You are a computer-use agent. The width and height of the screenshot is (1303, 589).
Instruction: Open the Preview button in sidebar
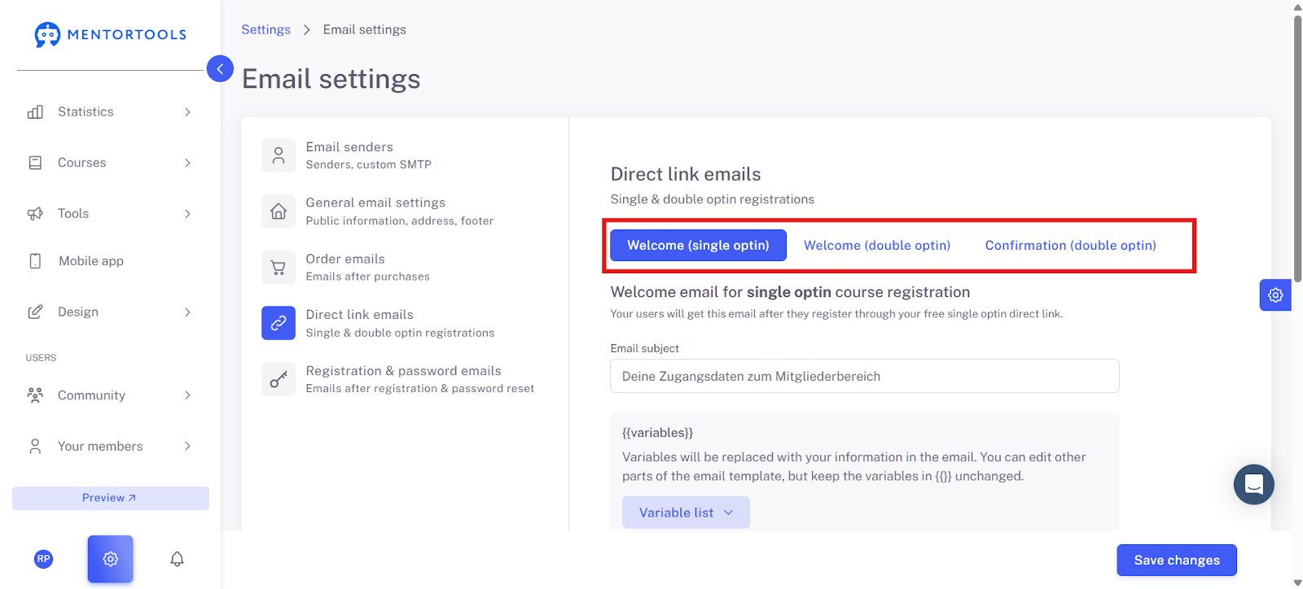(x=111, y=498)
